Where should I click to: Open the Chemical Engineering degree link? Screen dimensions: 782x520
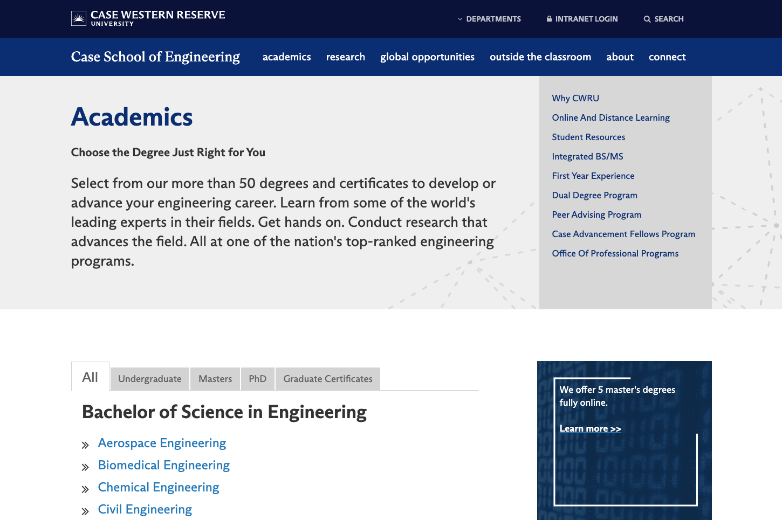(x=159, y=487)
